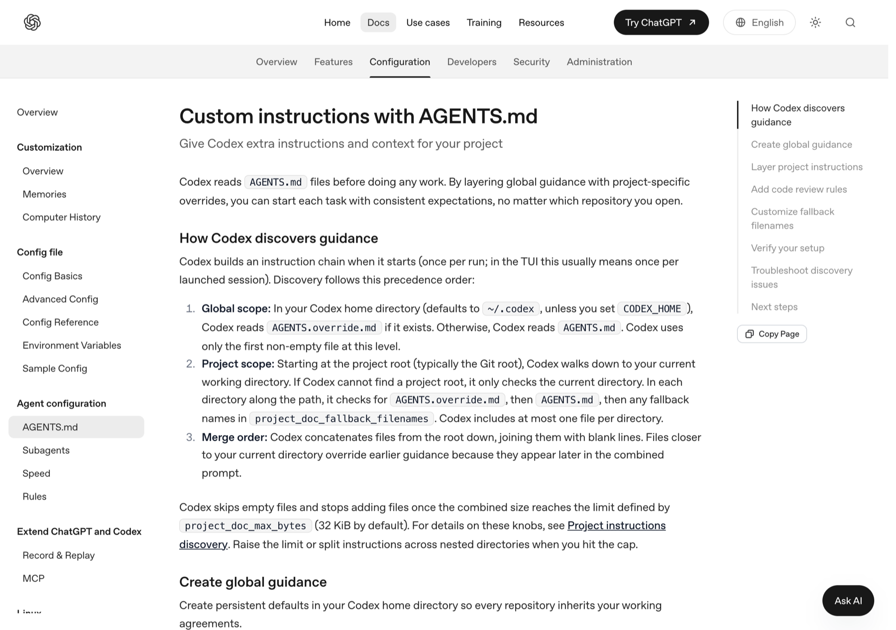Go to Home in top navigation
The width and height of the screenshot is (896, 630).
click(x=337, y=22)
